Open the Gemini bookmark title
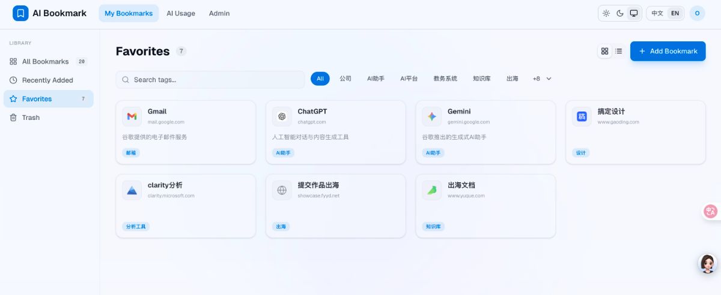The image size is (721, 295). point(459,112)
